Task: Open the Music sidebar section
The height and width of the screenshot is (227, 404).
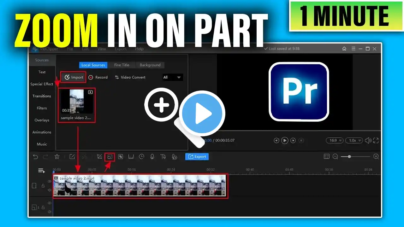Action: (42, 144)
